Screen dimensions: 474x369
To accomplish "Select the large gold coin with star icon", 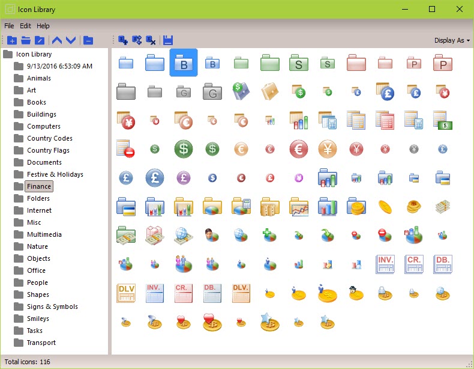I will tap(270, 322).
